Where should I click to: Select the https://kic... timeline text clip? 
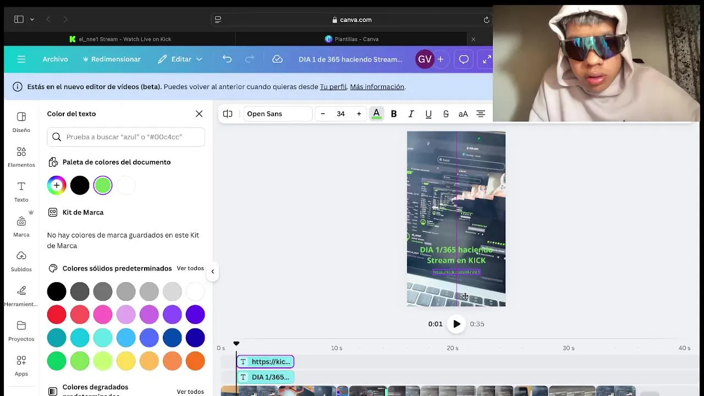[266, 361]
